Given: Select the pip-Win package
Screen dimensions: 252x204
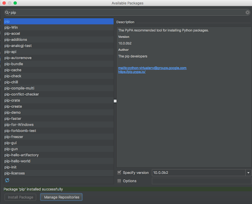Looking at the screenshot, I should (59, 28).
